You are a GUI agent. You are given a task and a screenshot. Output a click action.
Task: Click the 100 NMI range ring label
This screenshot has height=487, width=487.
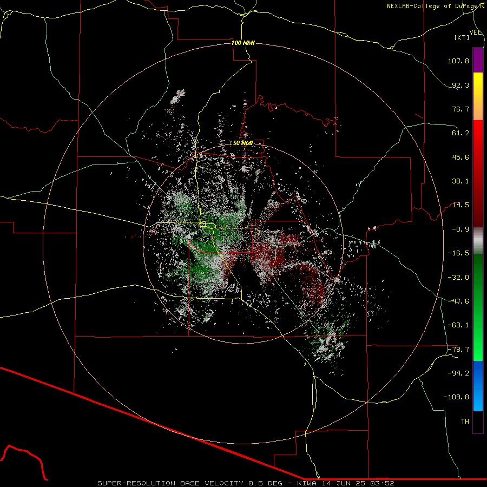pos(243,43)
